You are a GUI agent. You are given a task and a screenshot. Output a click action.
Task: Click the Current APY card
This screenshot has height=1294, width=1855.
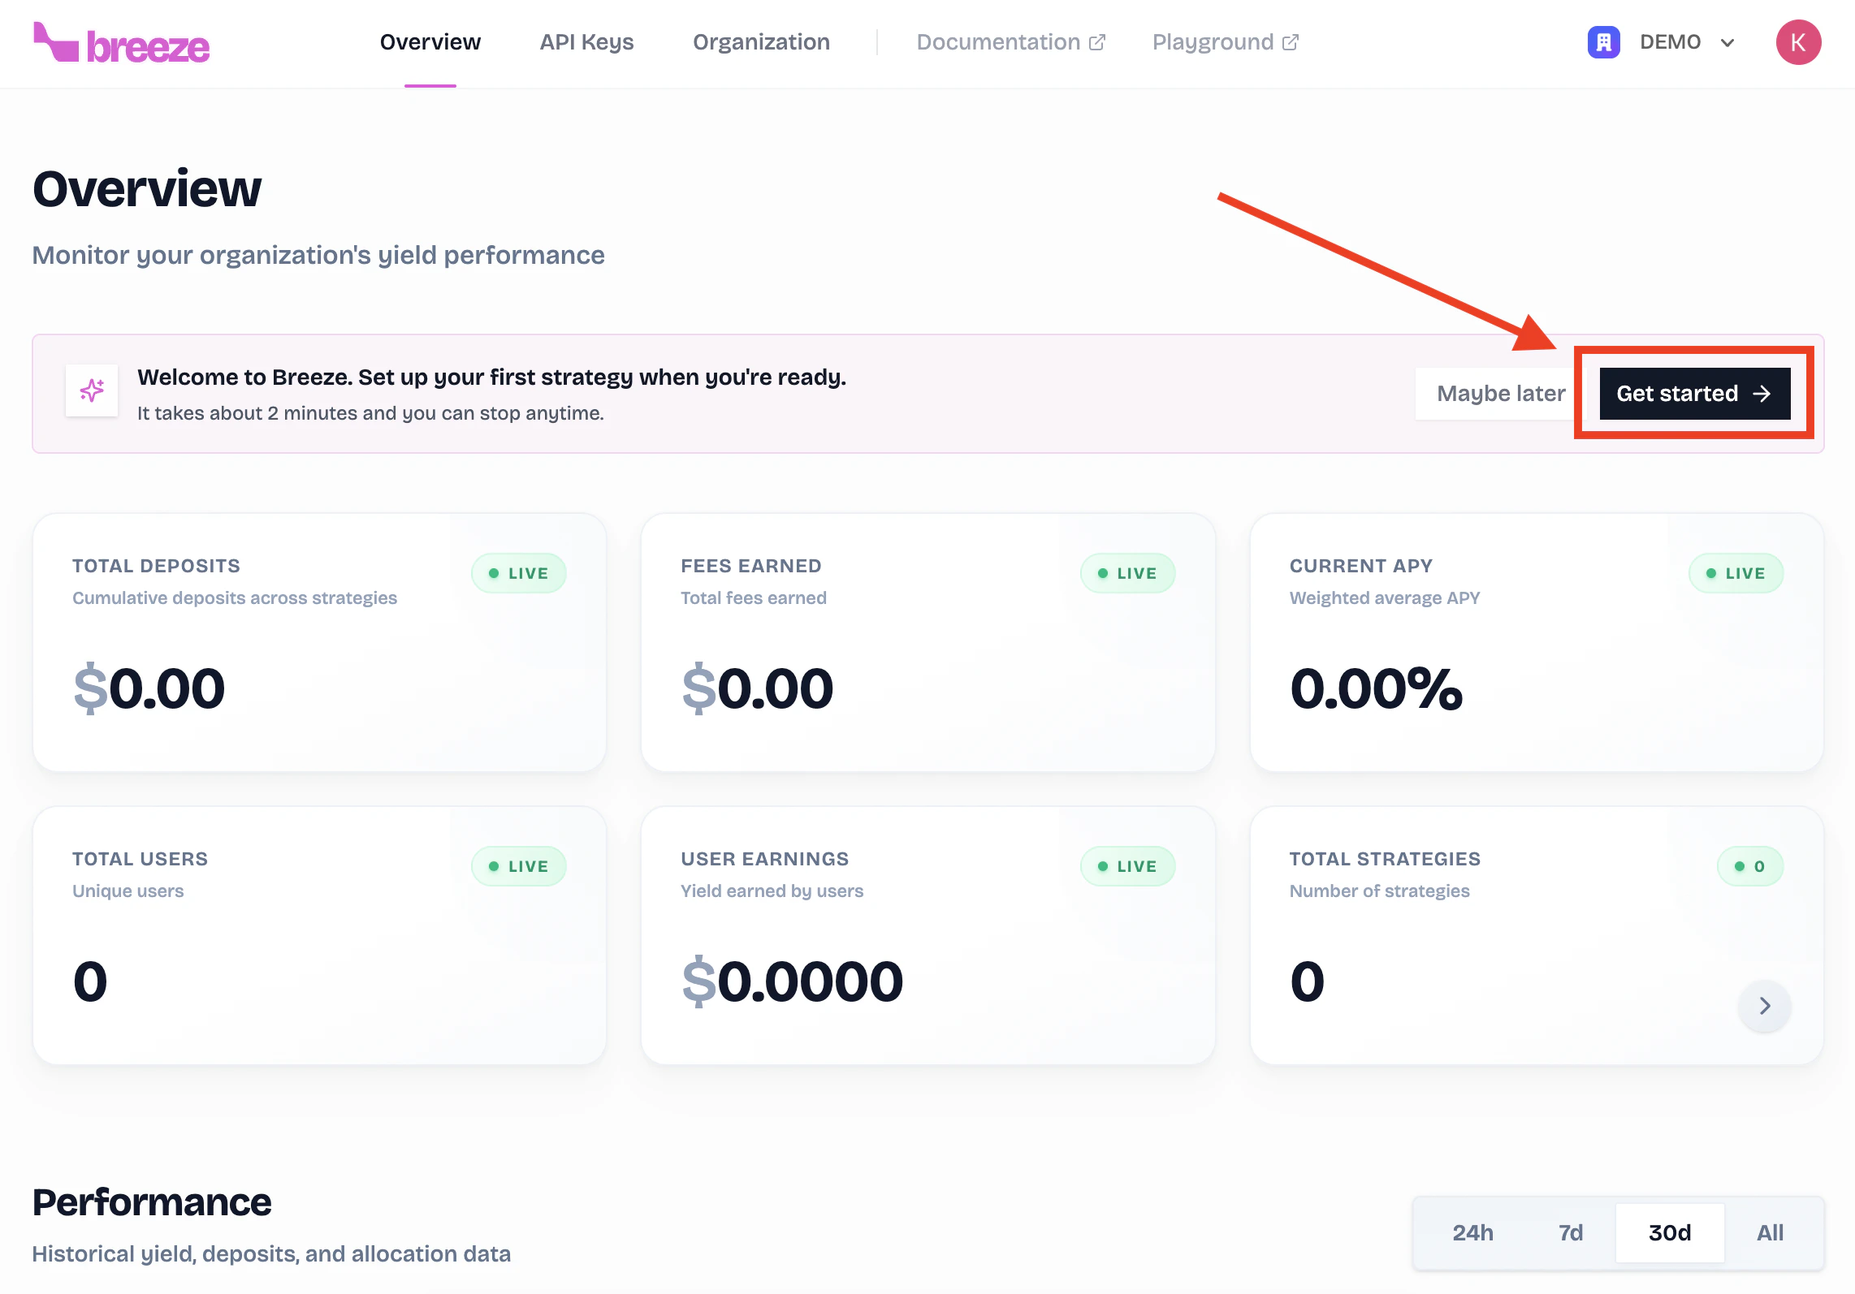(x=1537, y=641)
